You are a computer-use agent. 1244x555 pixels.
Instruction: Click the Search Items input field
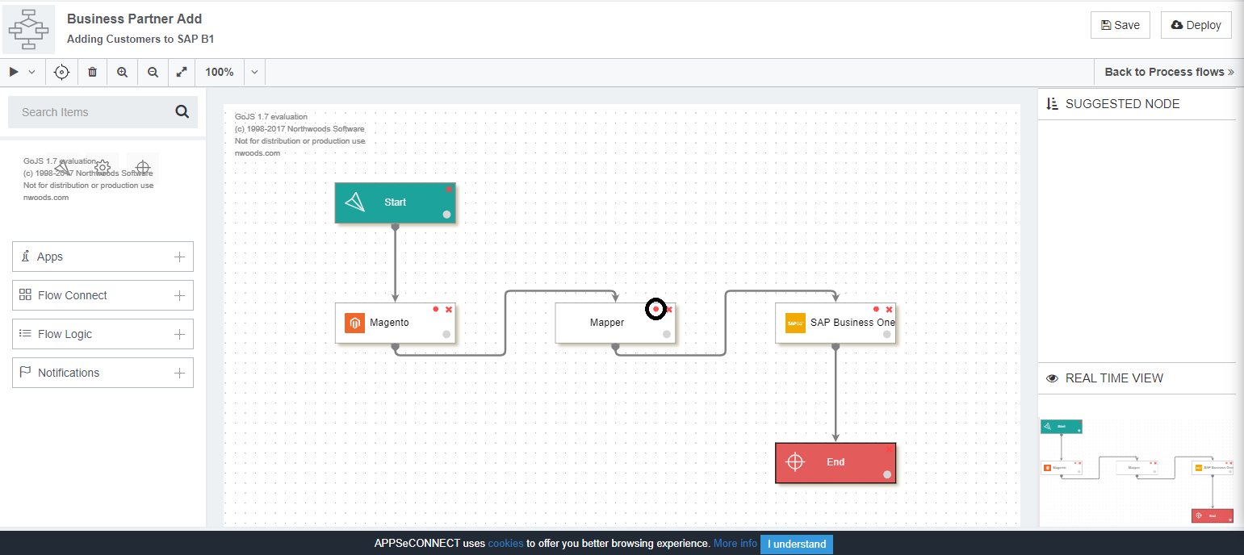pyautogui.click(x=89, y=112)
